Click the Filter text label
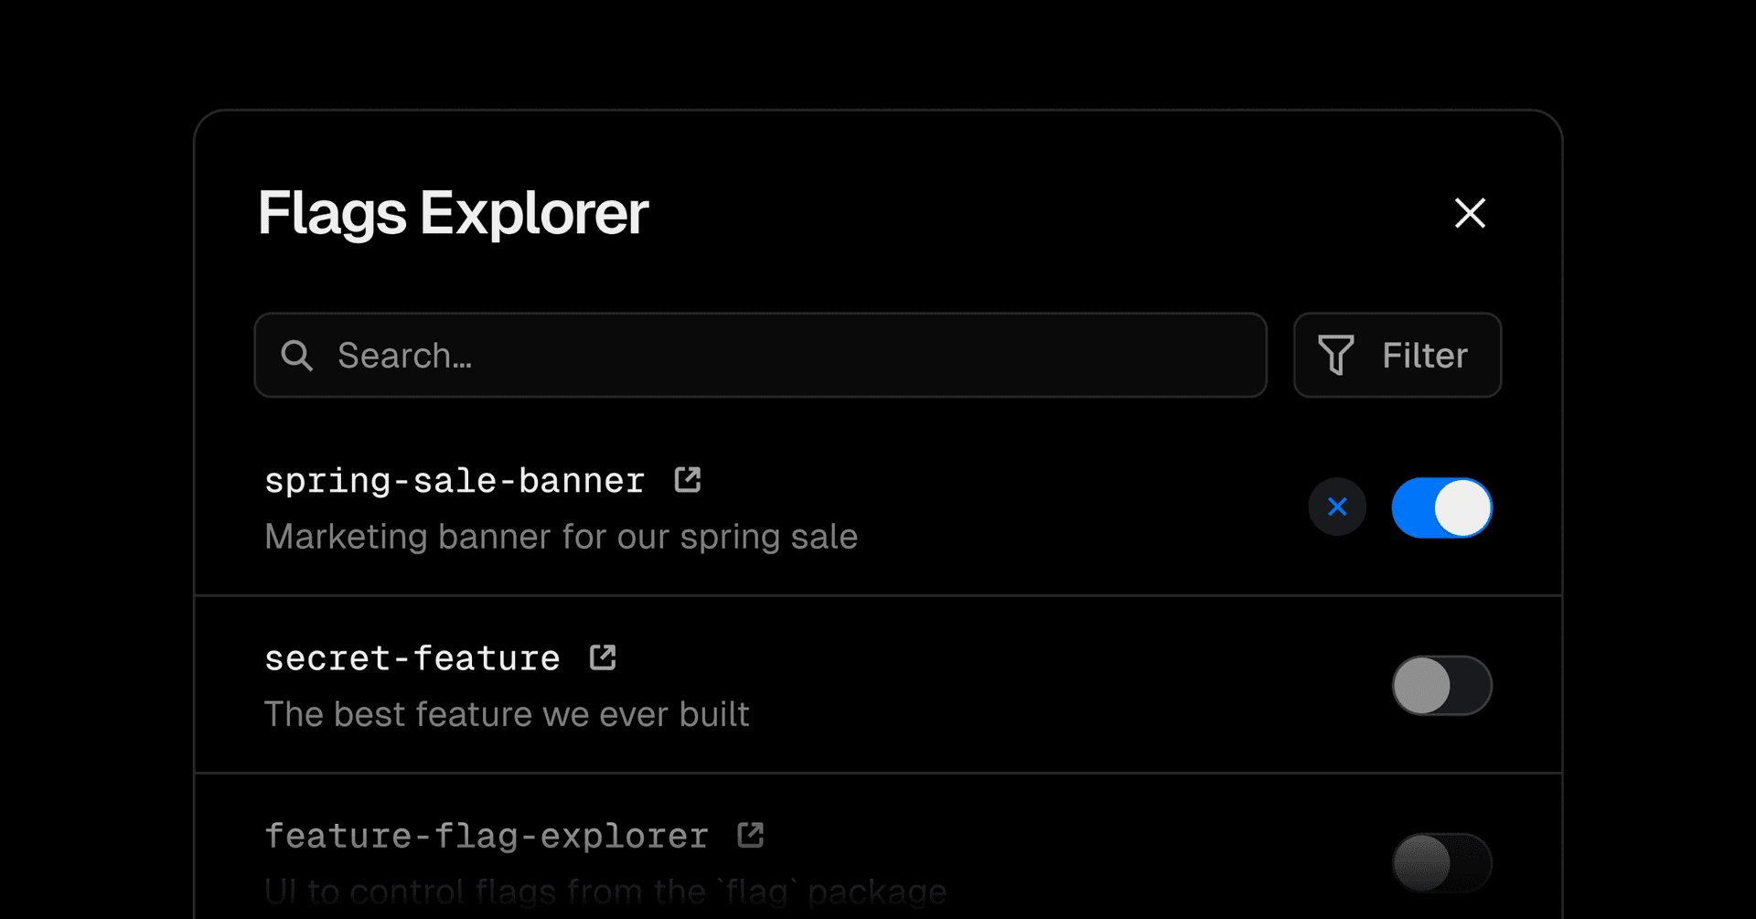The height and width of the screenshot is (919, 1756). 1424,356
